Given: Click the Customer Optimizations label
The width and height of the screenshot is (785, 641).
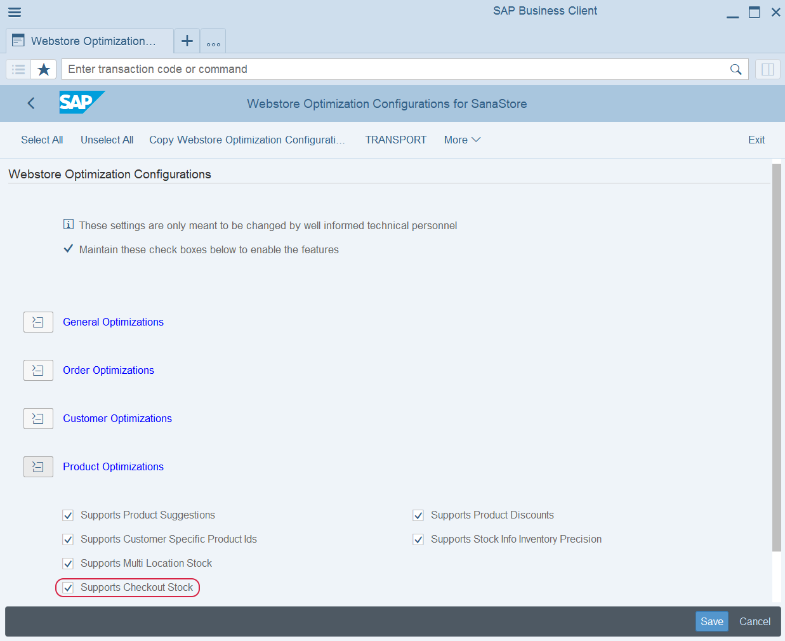Looking at the screenshot, I should tap(117, 419).
